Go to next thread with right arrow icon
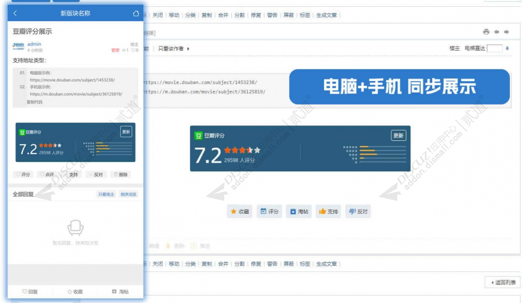523x303 pixels. [506, 32]
